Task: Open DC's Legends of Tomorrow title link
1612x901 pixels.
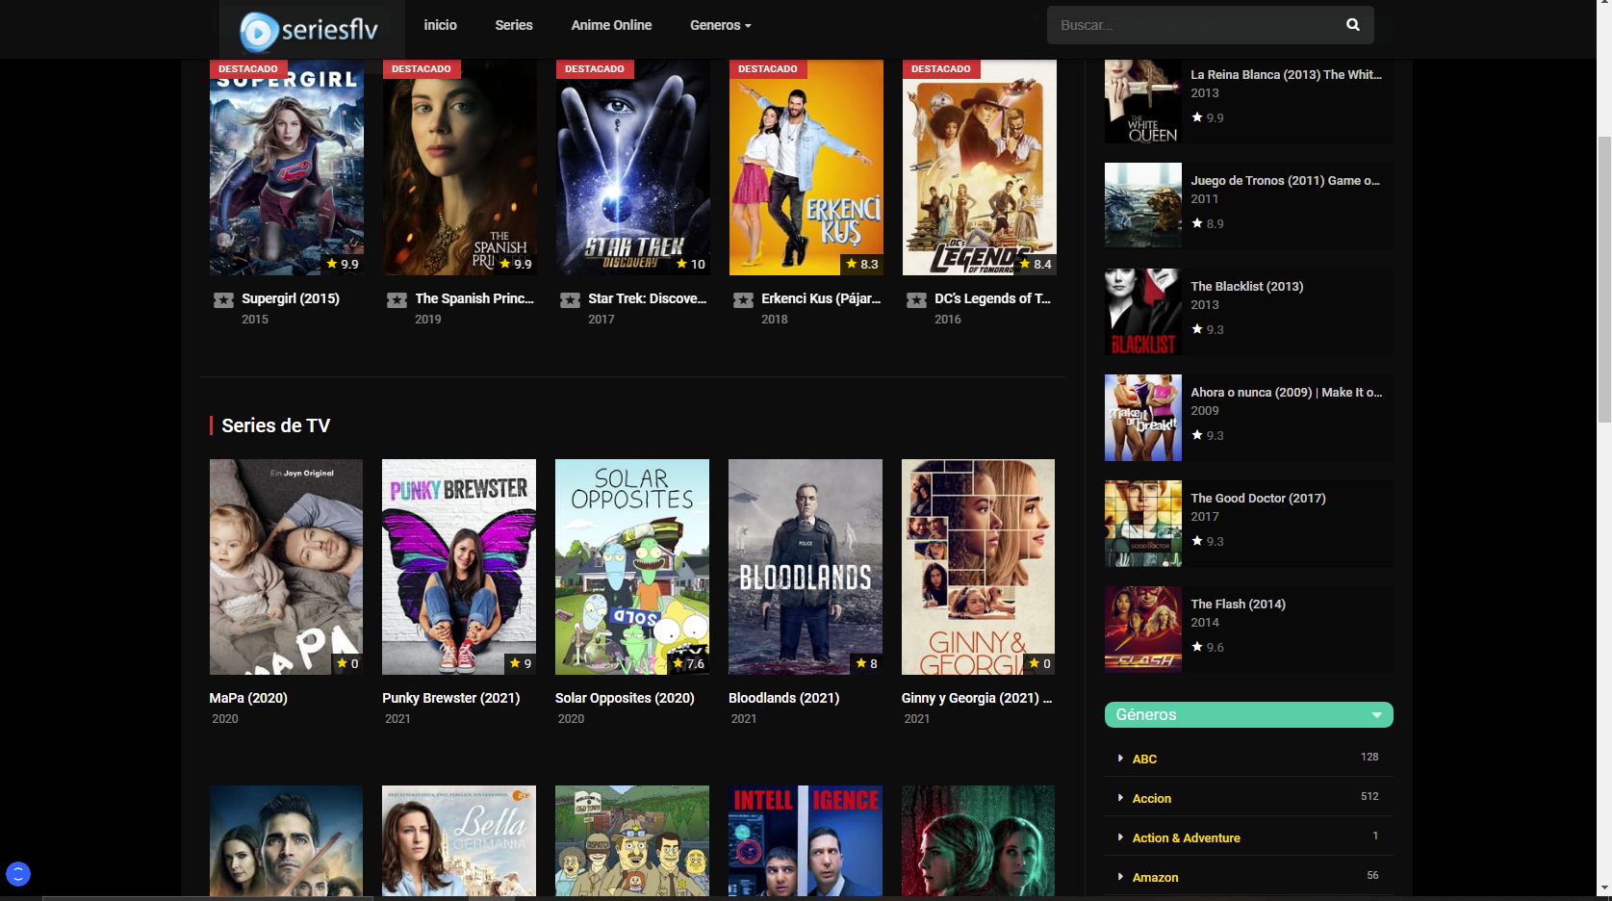Action: 993,298
